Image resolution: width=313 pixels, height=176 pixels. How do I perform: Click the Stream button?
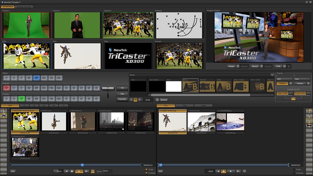click(231, 66)
